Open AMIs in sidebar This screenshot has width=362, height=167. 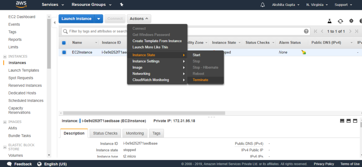13,128
